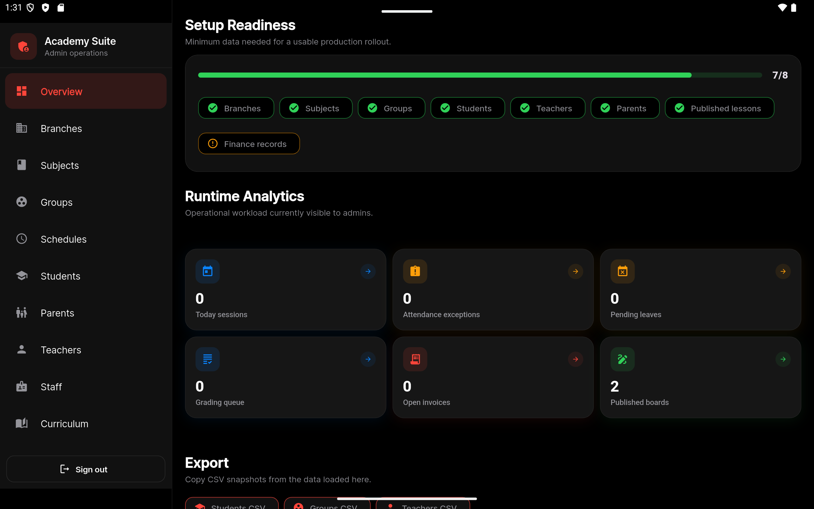Click the Wi-Fi status icon
Viewport: 814px width, 509px height.
(x=782, y=7)
